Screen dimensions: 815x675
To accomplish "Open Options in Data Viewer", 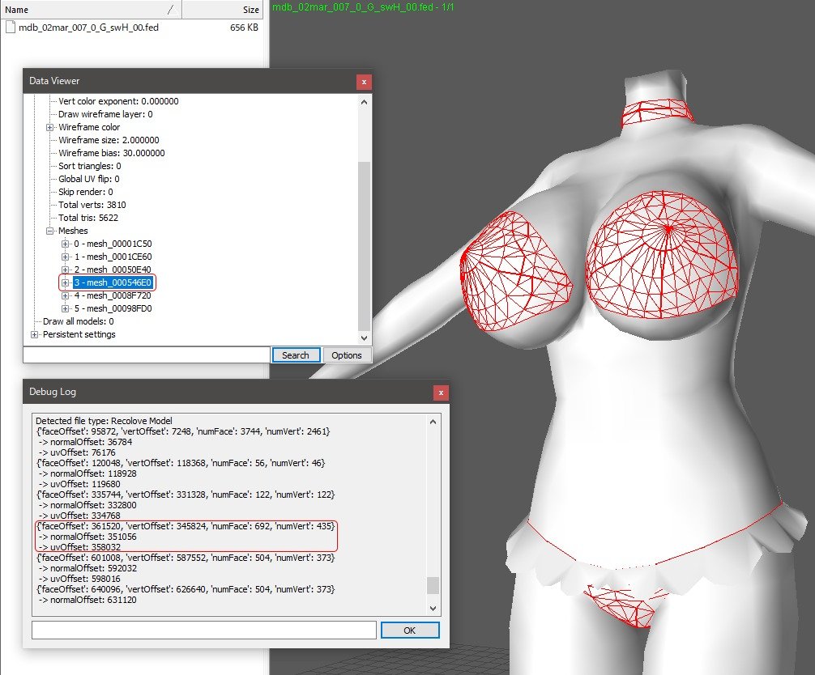I will [347, 355].
